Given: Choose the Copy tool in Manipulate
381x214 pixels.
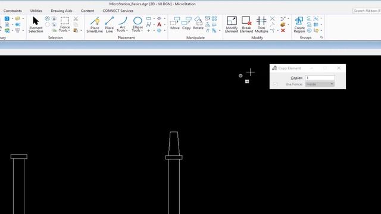Looking at the screenshot, I should [186, 23].
